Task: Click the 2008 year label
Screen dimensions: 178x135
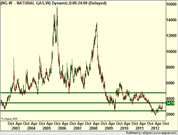Action: 93,128
